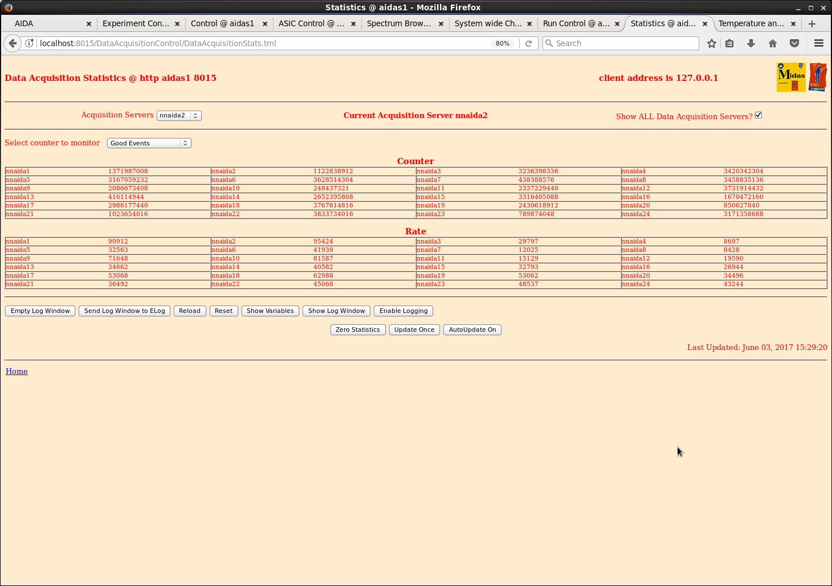832x586 pixels.
Task: Follow the Home link
Action: 17,371
